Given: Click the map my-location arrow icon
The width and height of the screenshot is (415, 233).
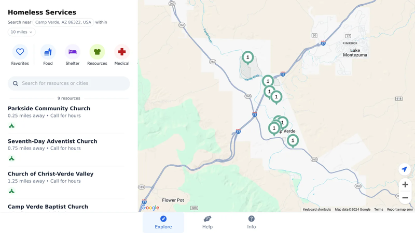Looking at the screenshot, I should 405,169.
